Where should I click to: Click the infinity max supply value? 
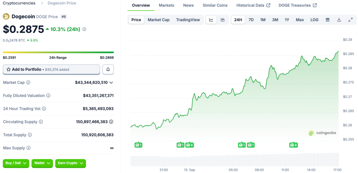[x=112, y=148]
